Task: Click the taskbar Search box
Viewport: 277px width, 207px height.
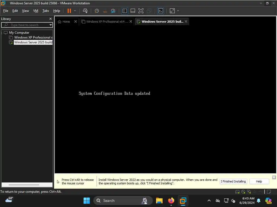Action: 123,201
